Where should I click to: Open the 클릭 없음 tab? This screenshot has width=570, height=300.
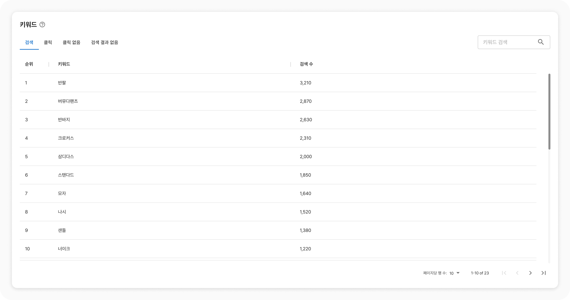coord(71,42)
